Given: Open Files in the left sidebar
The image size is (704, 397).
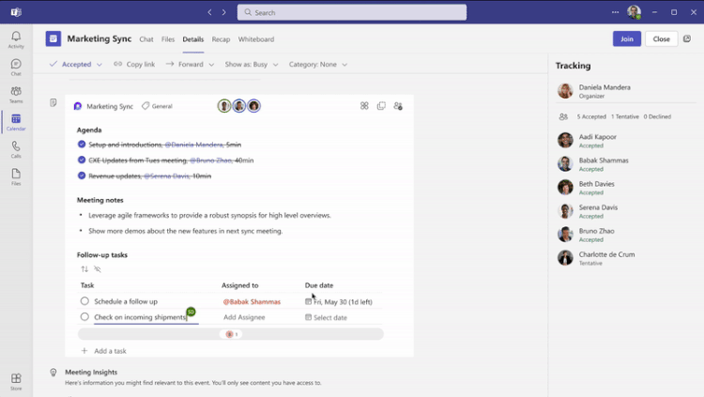Looking at the screenshot, I should pyautogui.click(x=16, y=177).
